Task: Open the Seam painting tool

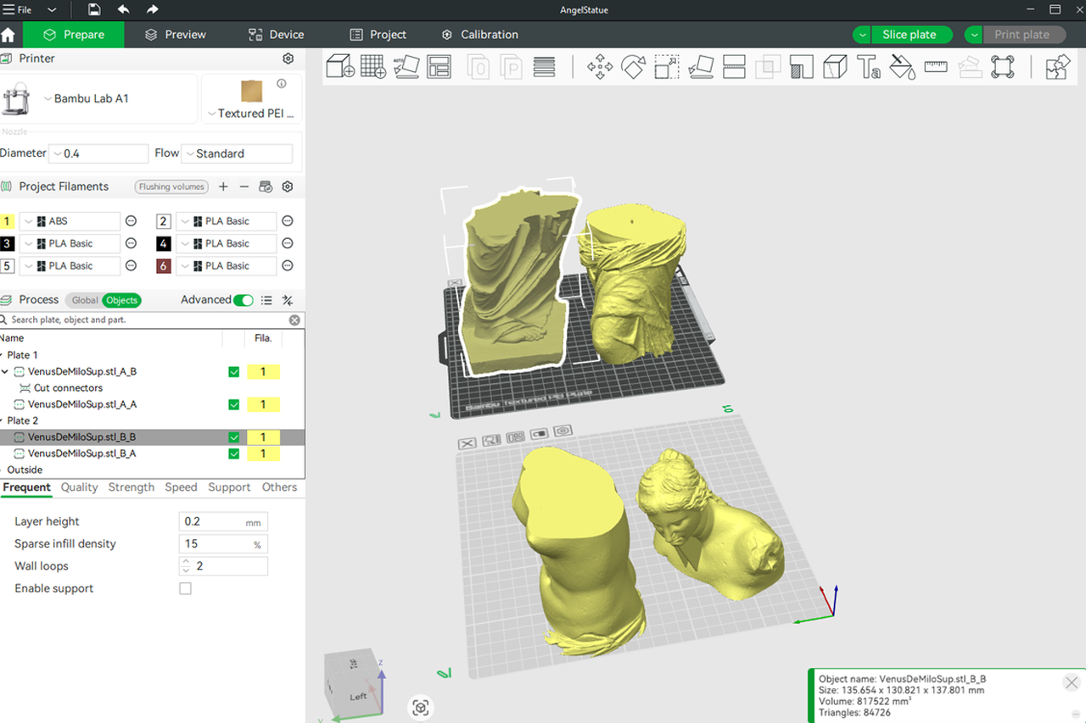Action: click(835, 67)
